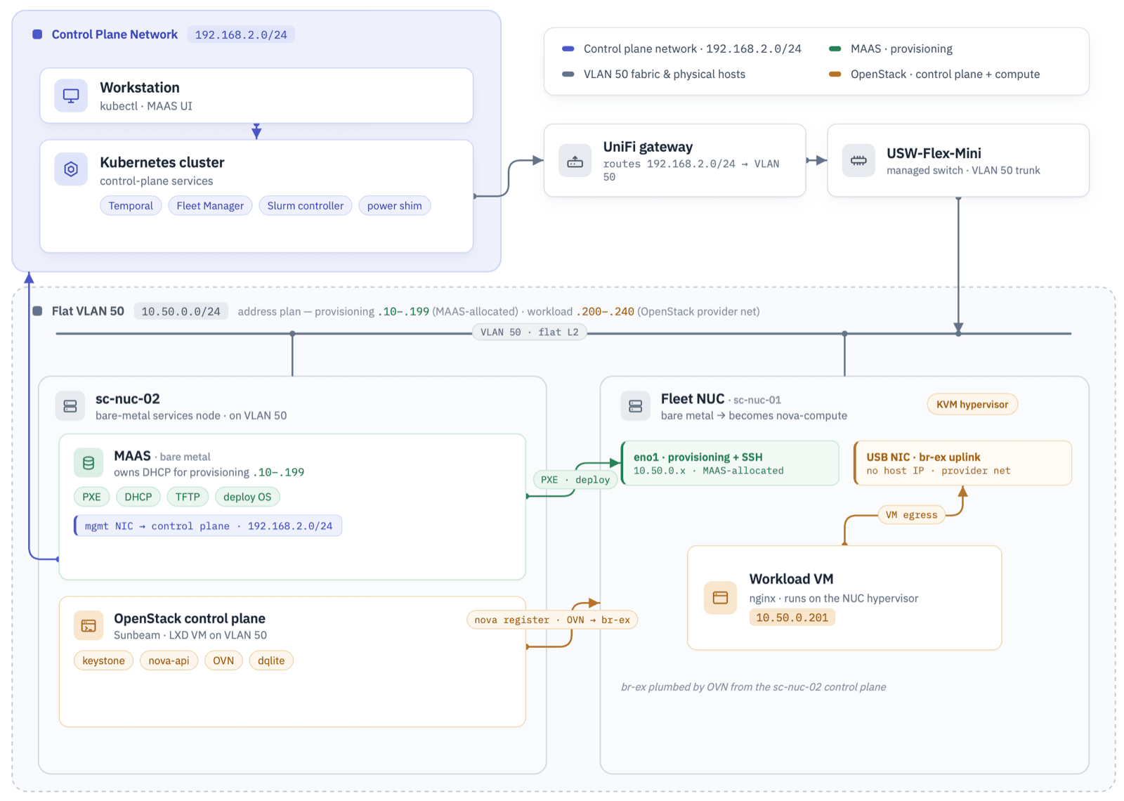Viewport: 1124px width, 801px height.
Task: Click the Workload VM heading
Action: (791, 579)
